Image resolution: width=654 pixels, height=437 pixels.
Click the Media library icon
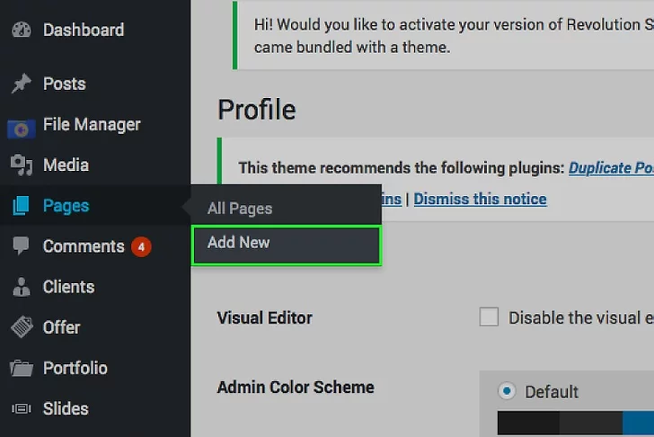(21, 165)
